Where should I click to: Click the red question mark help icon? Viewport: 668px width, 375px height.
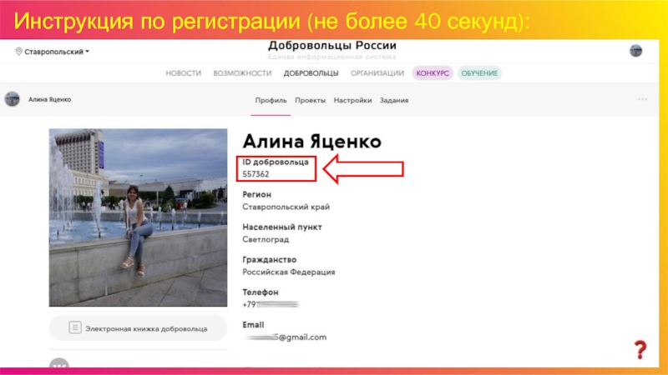pos(640,349)
